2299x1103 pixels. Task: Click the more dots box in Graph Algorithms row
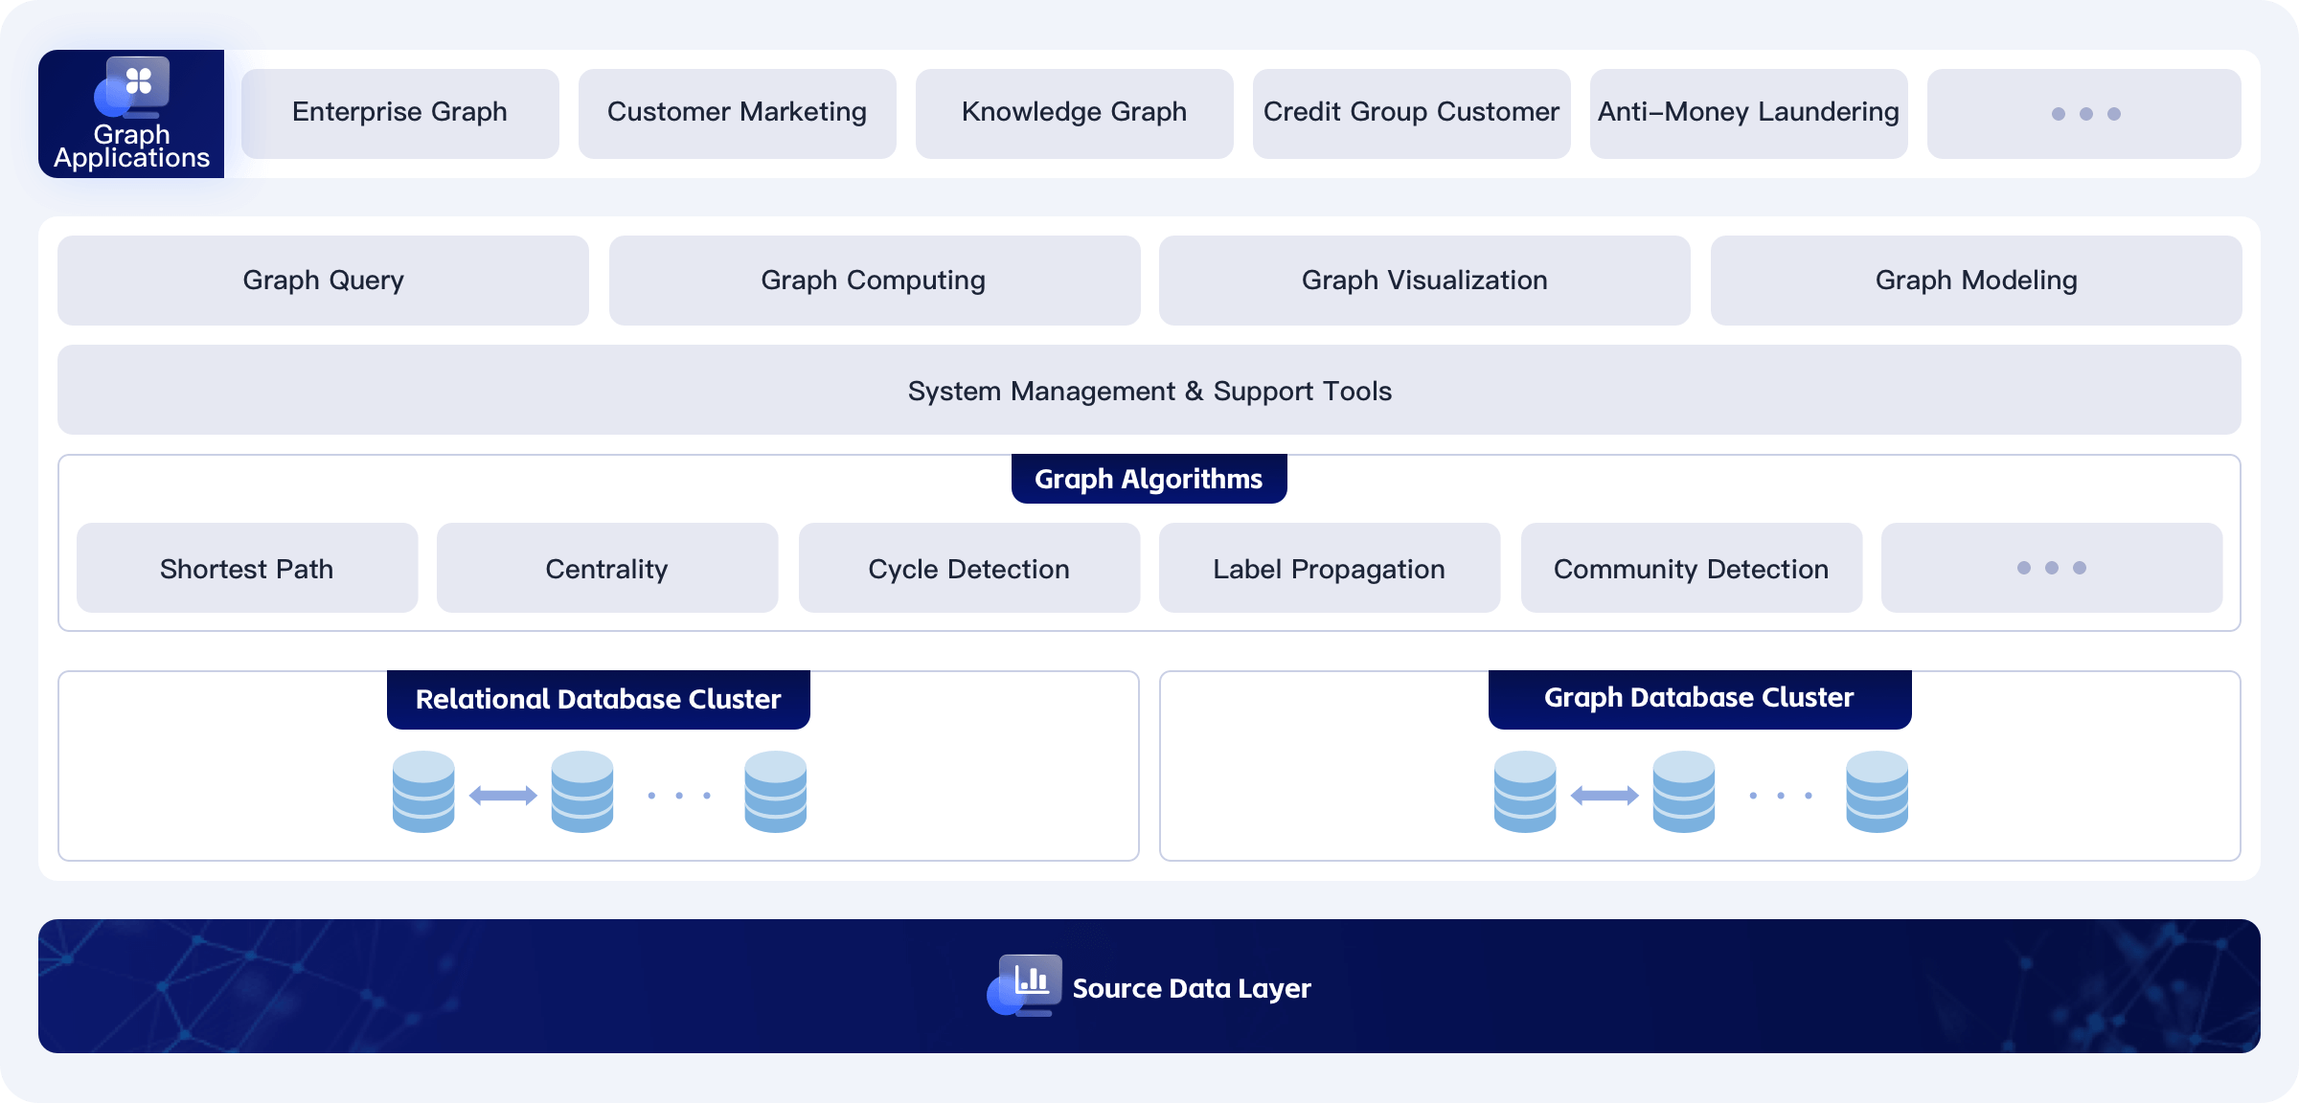click(x=2052, y=568)
